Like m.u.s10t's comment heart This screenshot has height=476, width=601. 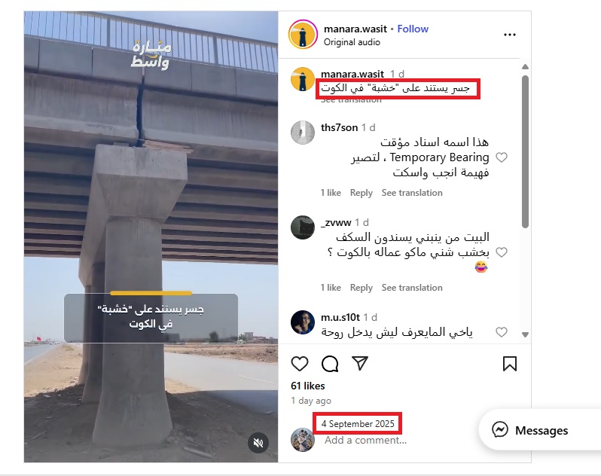pos(502,332)
